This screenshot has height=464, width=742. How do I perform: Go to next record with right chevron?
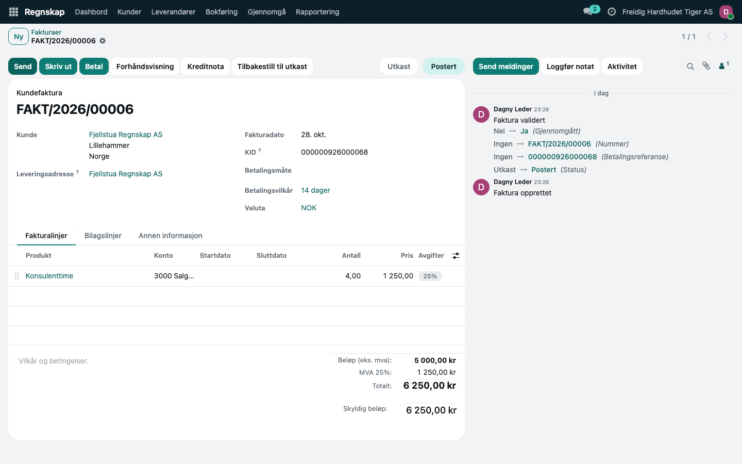(x=726, y=37)
